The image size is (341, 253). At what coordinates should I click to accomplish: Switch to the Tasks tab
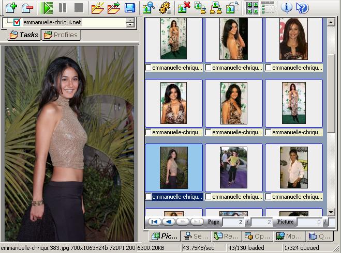24,35
